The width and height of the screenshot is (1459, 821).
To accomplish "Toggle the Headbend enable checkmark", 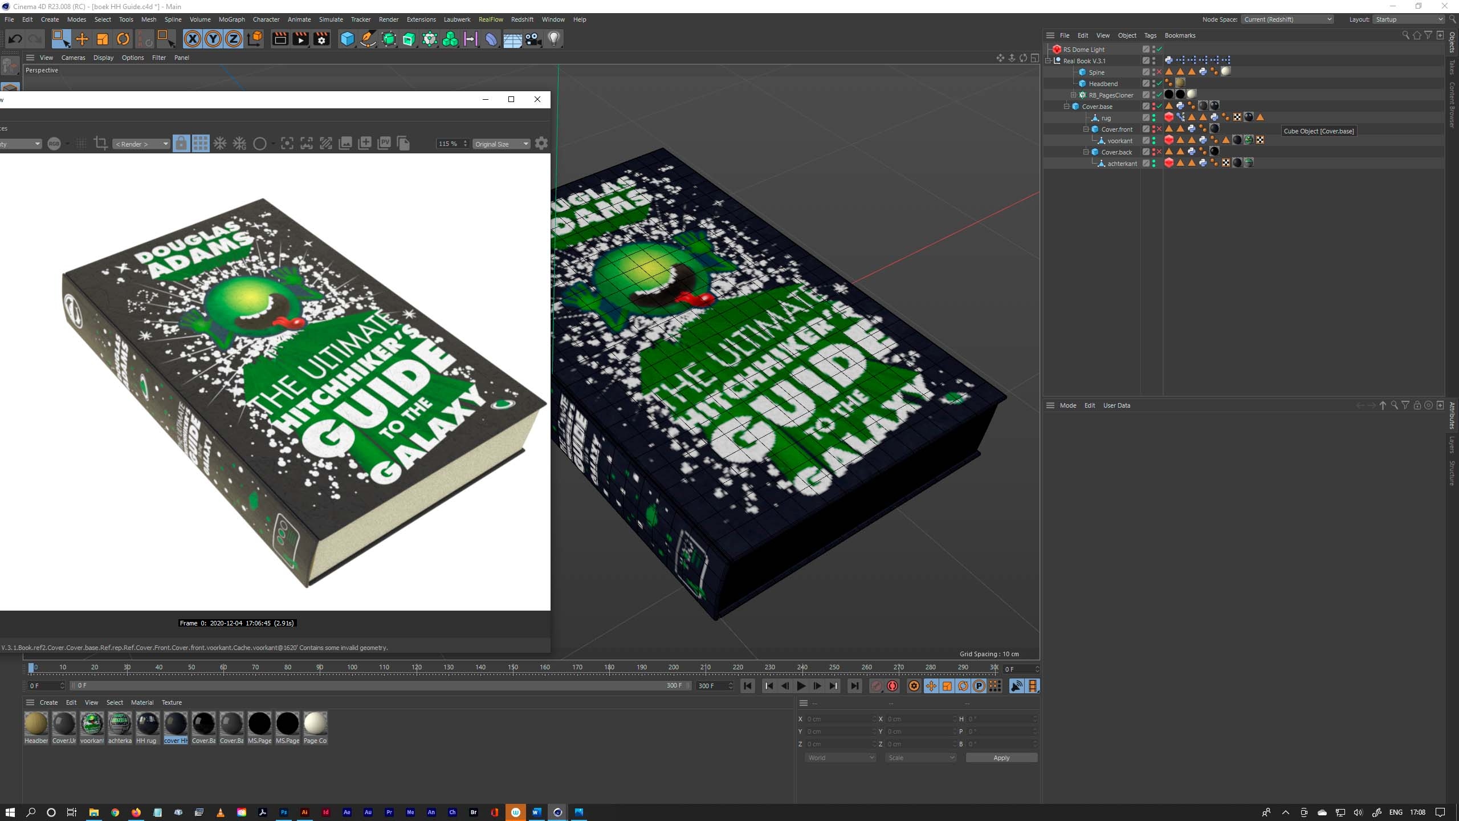I will (x=1159, y=84).
